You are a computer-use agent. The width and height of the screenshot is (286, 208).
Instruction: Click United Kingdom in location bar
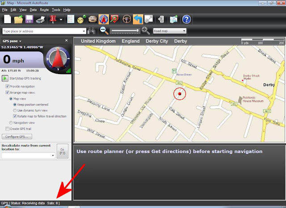click(98, 41)
